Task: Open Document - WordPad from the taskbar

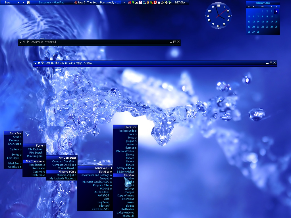Action: pyautogui.click(x=49, y=3)
